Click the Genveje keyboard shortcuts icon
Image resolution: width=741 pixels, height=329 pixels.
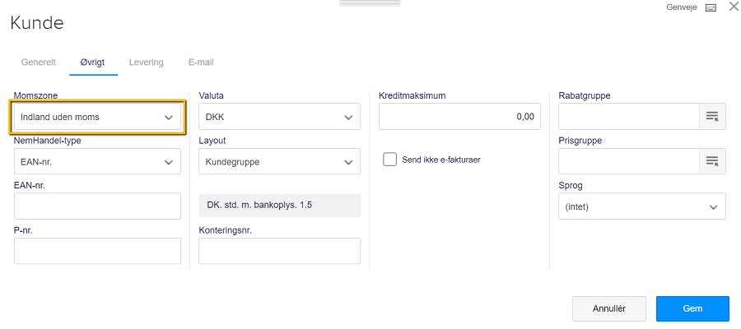pos(711,7)
